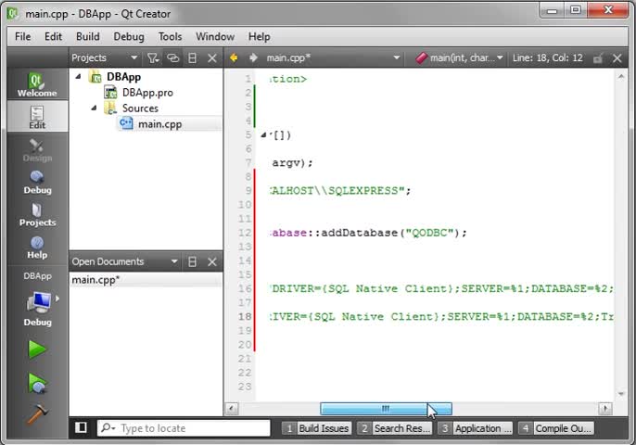This screenshot has width=636, height=445.
Task: Go forward in navigation history
Action: [x=253, y=57]
